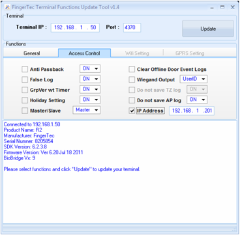Enable the Wiegand Output checkbox
The image size is (240, 235).
tap(132, 79)
